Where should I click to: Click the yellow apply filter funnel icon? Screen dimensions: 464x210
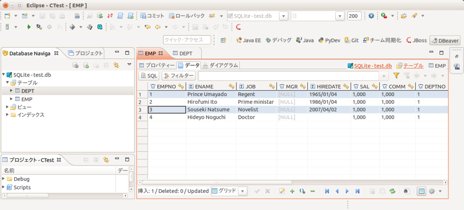[x=396, y=76]
